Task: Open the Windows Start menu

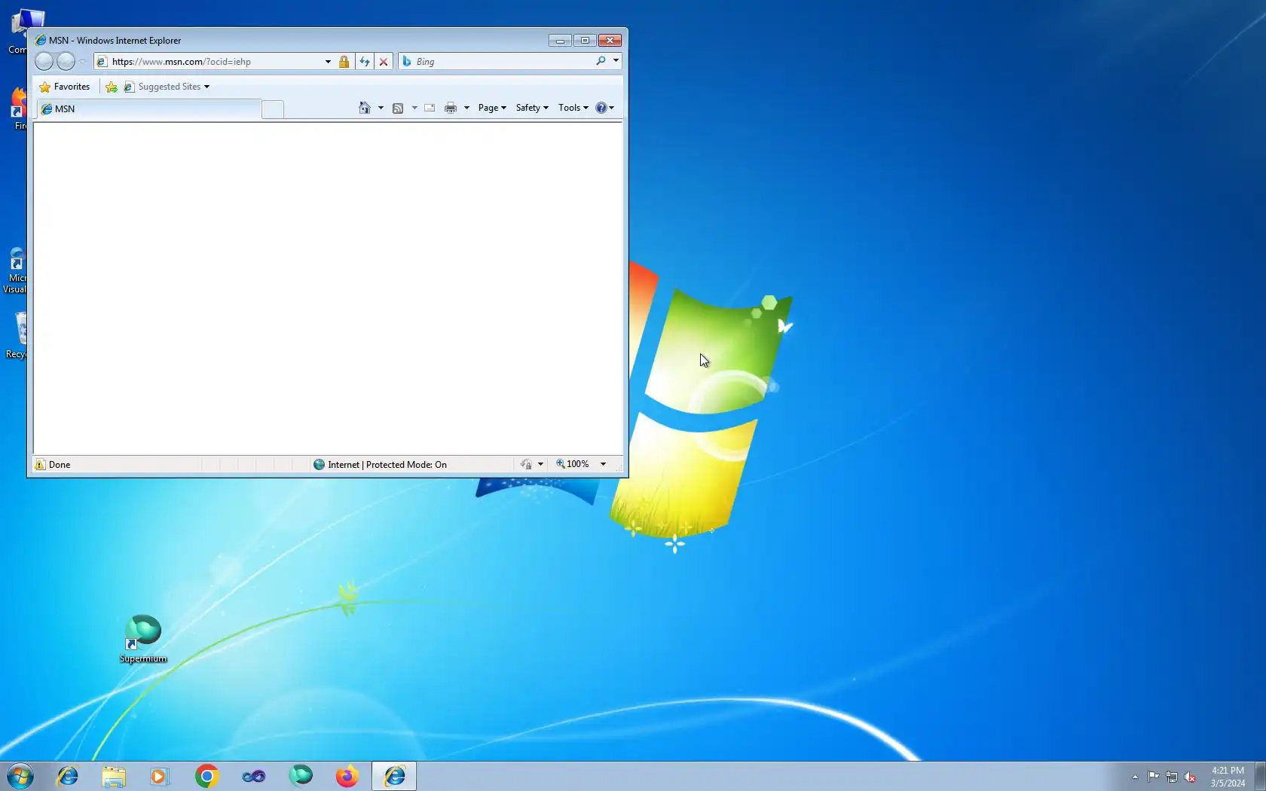Action: [20, 776]
